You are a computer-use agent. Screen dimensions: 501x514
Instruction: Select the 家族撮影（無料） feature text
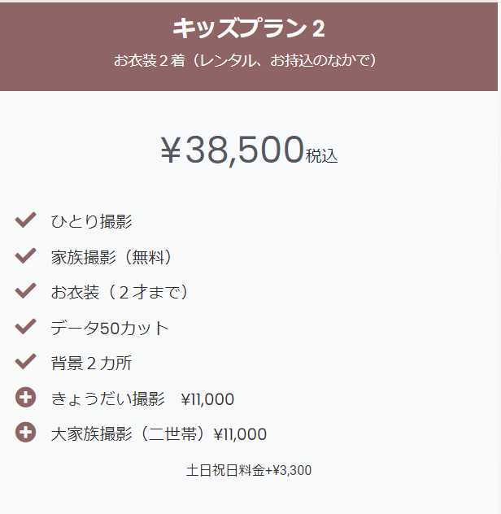(x=111, y=257)
